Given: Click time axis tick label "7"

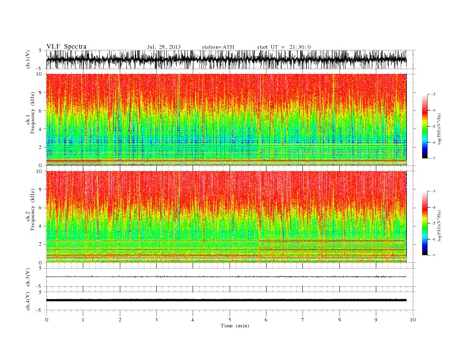Looking at the screenshot, I should coord(303,320).
